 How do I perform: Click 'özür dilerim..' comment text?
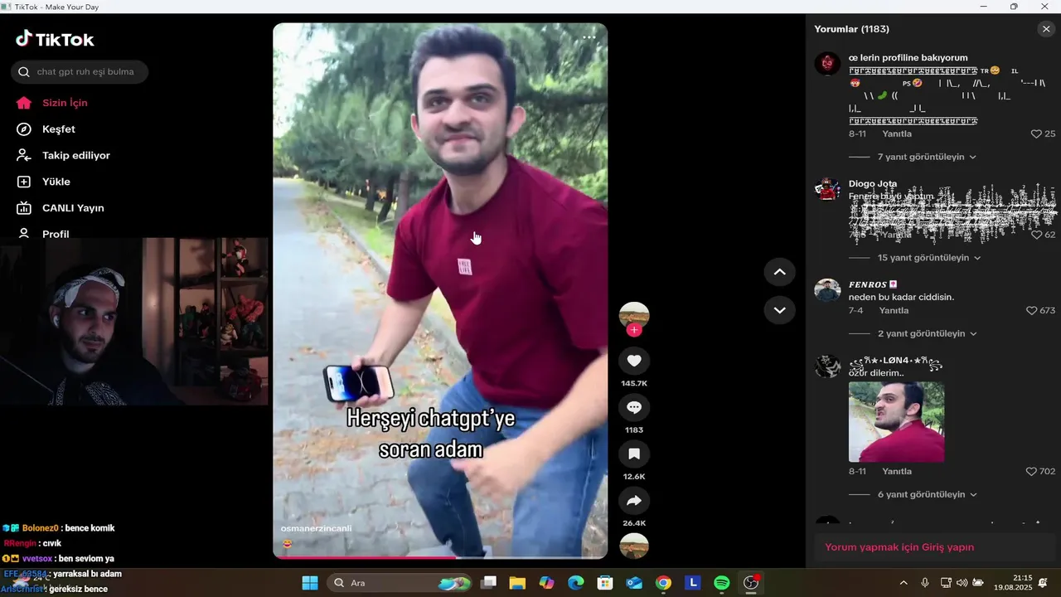[x=878, y=373]
